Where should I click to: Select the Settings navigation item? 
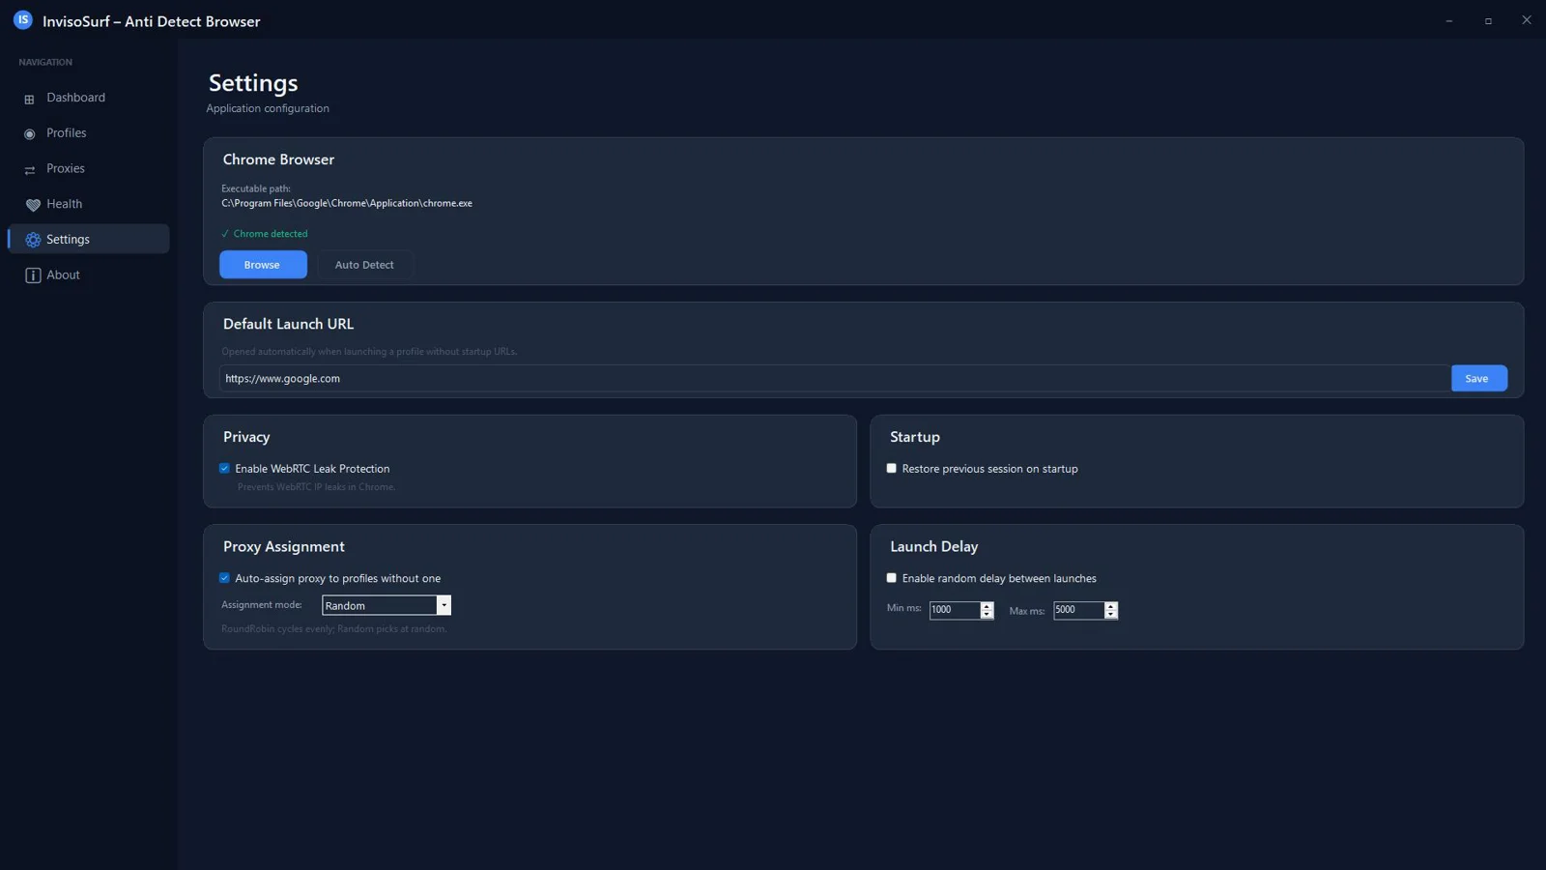point(89,239)
